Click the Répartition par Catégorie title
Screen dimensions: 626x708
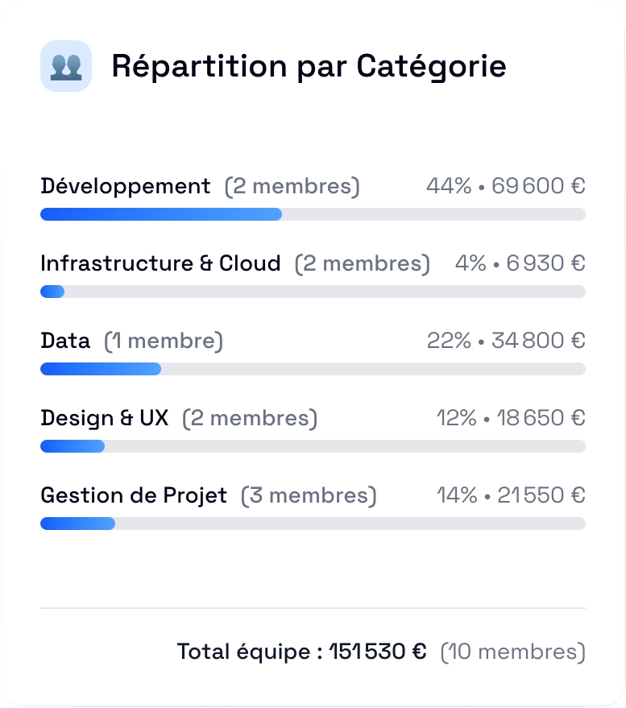(x=309, y=66)
